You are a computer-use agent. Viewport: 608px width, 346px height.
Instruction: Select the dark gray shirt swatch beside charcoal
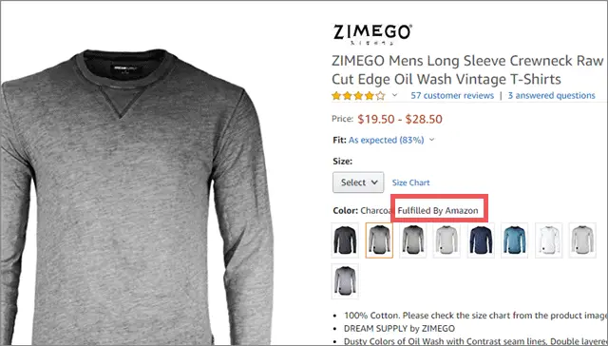tap(413, 240)
